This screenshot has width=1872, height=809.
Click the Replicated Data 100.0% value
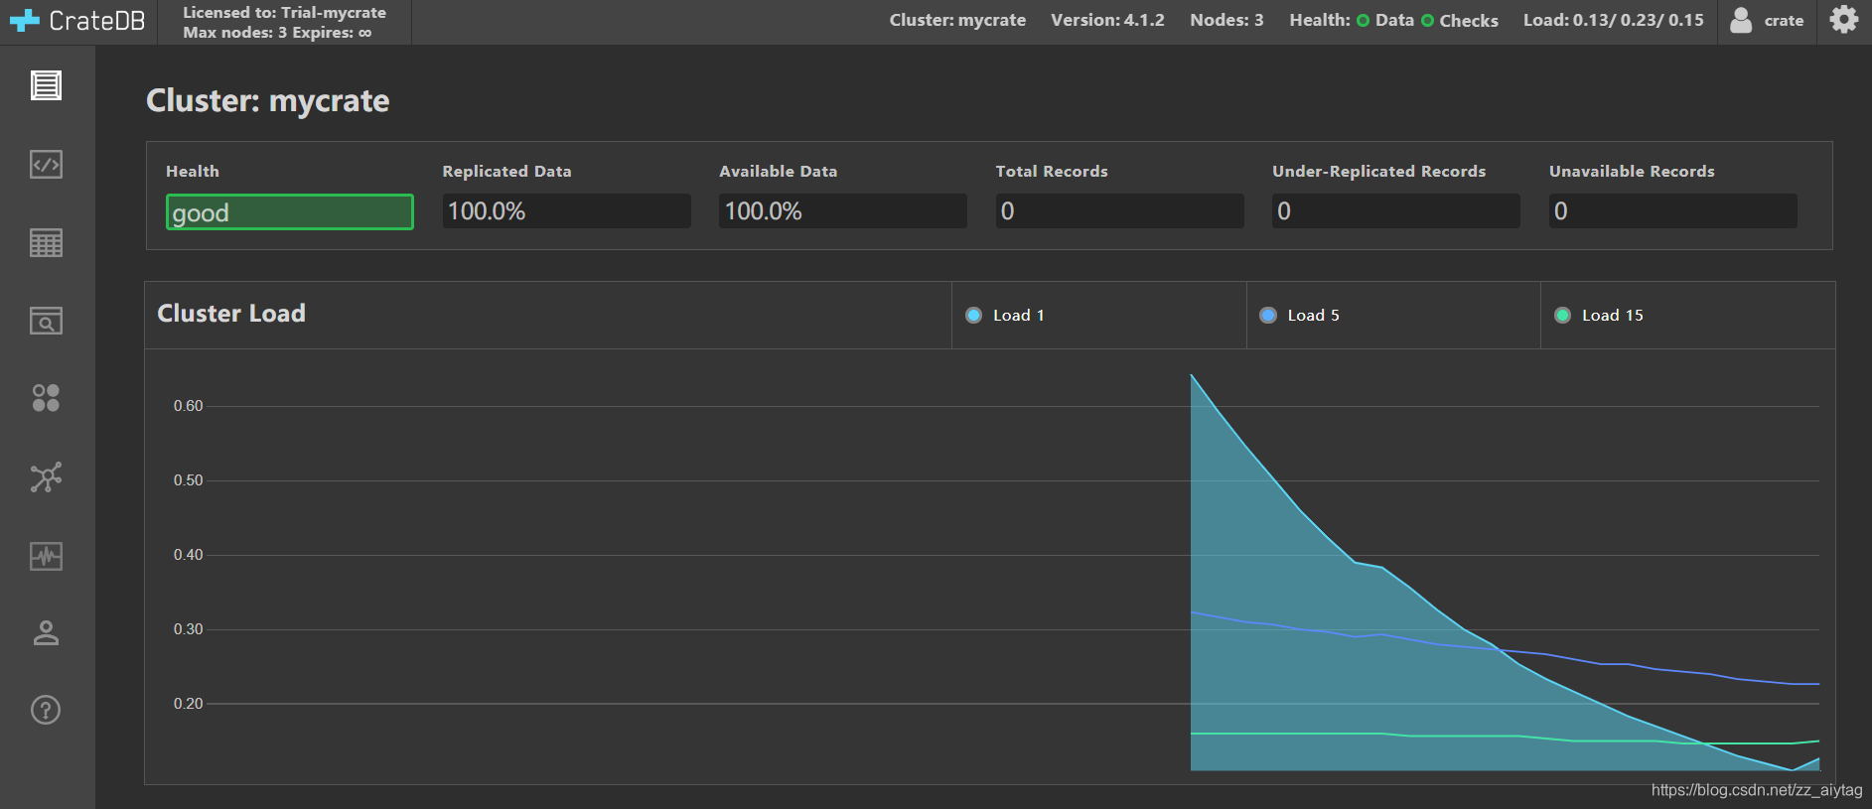pos(566,211)
